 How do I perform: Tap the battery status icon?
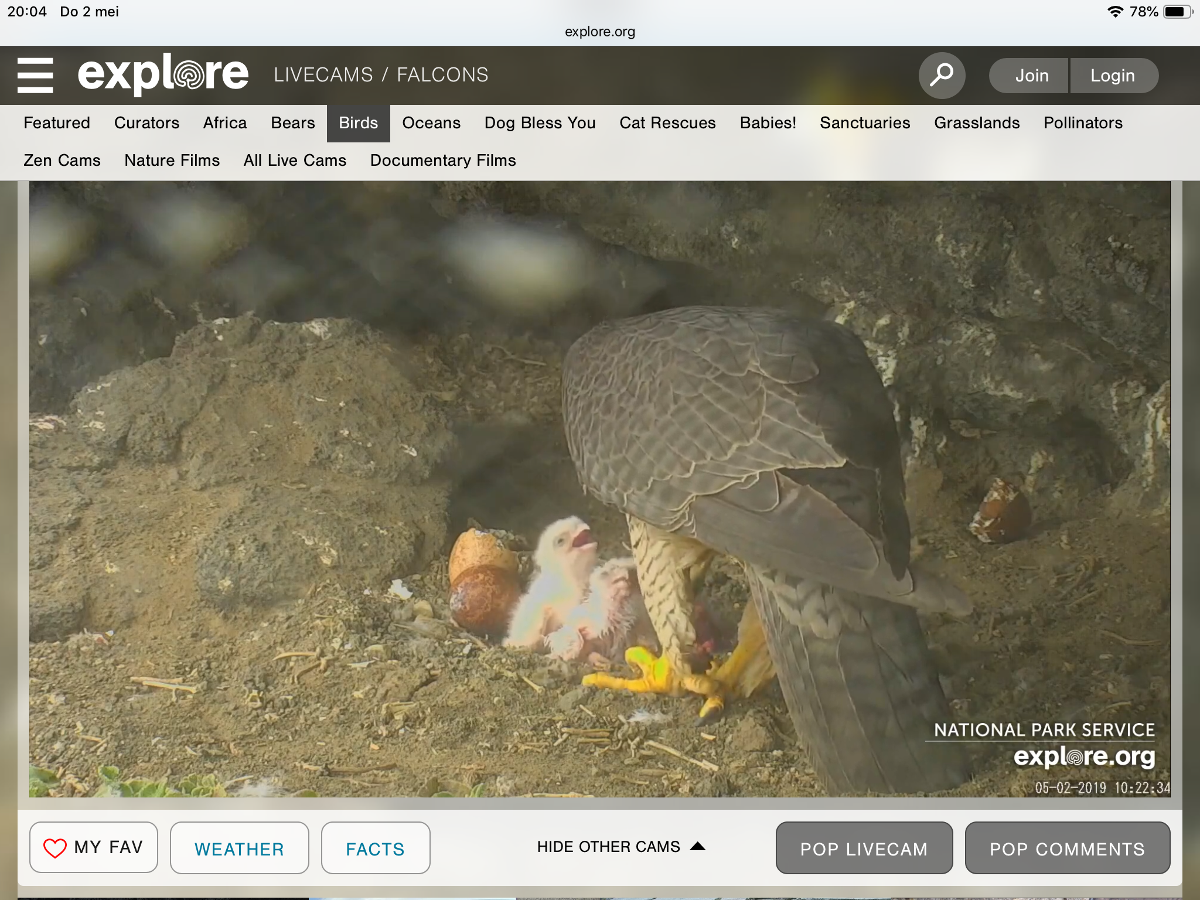(1177, 12)
